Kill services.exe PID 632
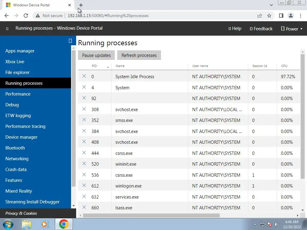This screenshot has height=230, width=307. click(84, 196)
